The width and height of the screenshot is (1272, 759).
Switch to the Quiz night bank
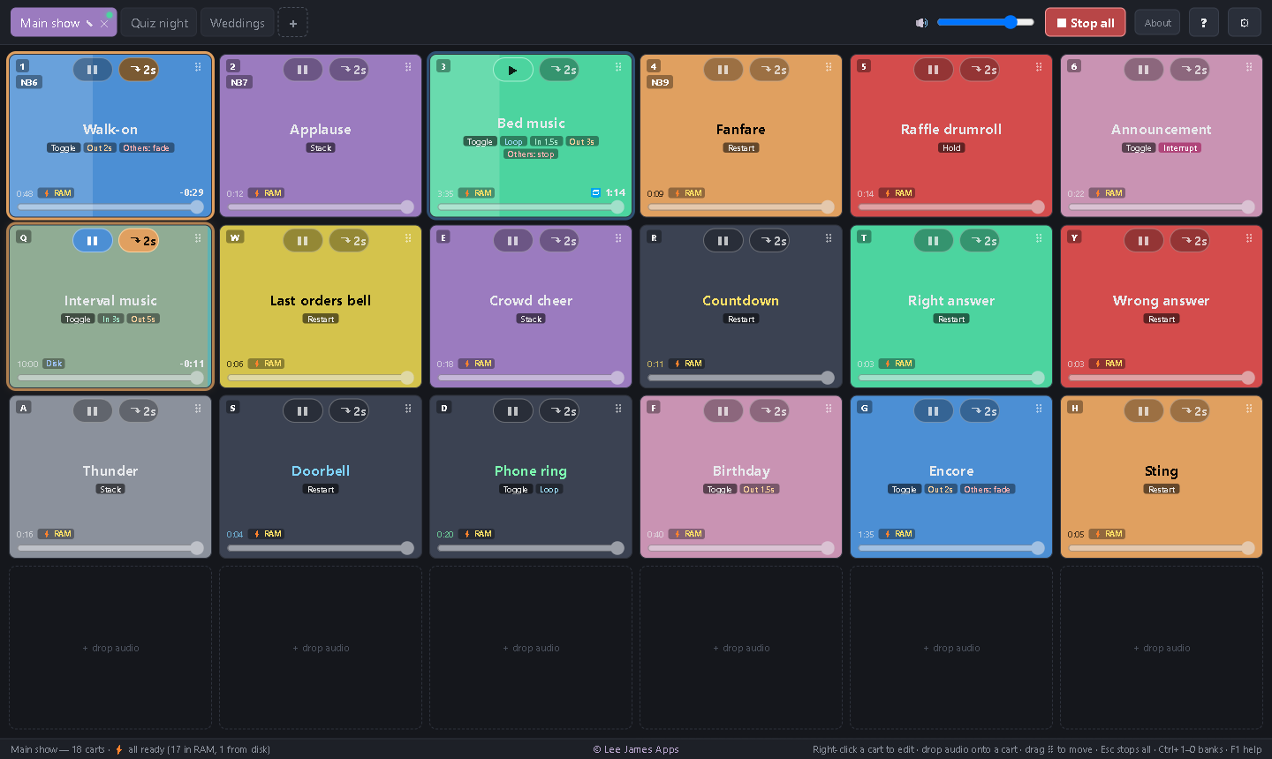(x=159, y=23)
